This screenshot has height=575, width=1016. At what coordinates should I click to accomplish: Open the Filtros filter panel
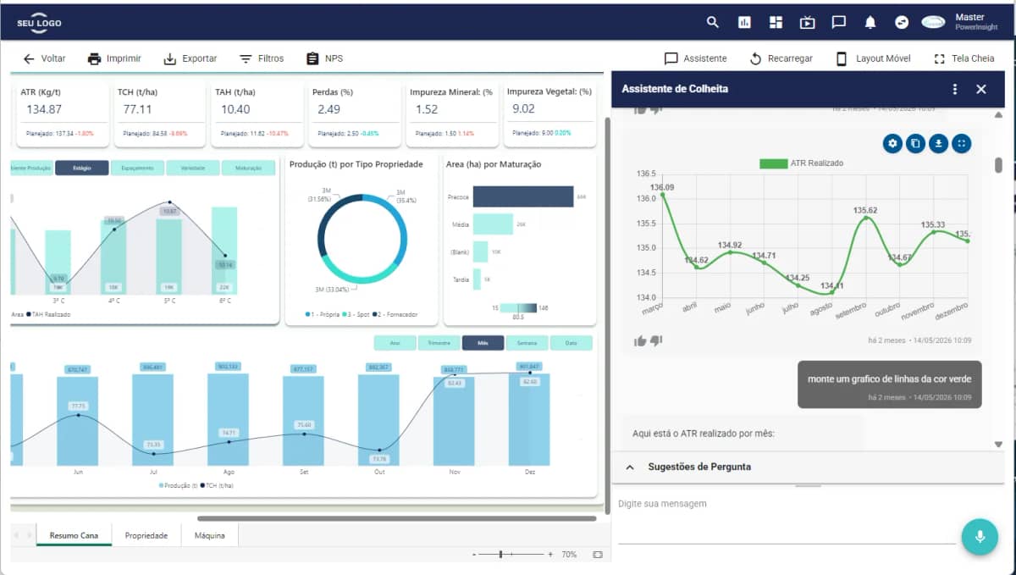pos(261,58)
